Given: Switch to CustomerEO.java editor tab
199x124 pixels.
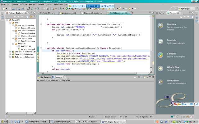Looking at the screenshot, I should tap(47, 13).
